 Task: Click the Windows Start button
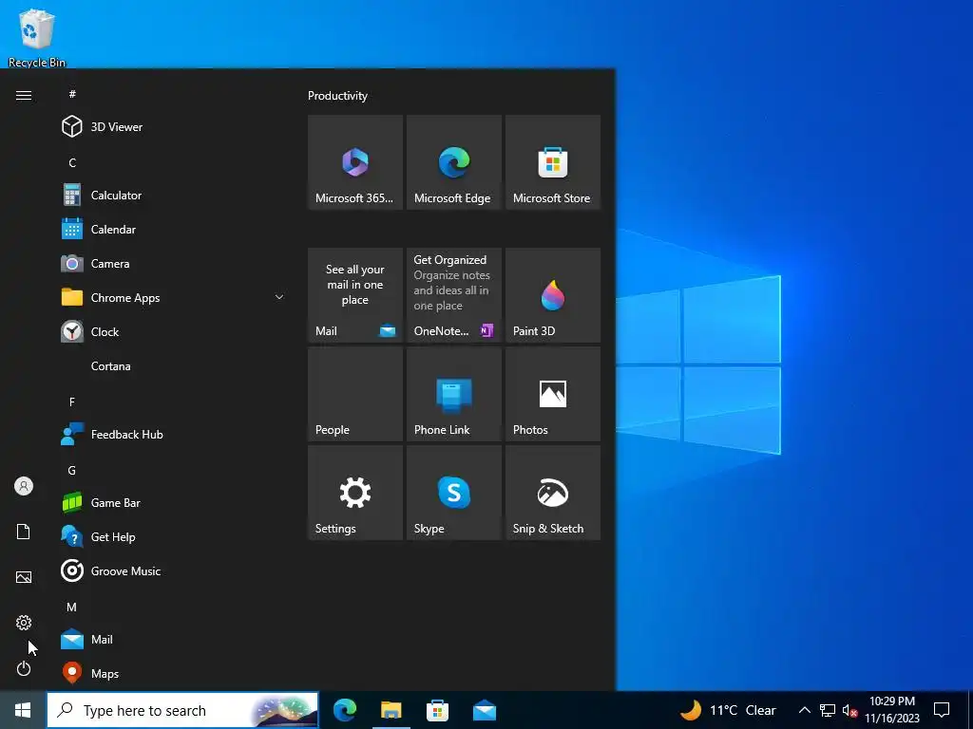[23, 710]
